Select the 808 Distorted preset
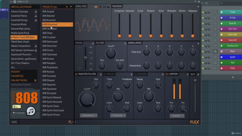Image resolution: width=242 pixels, height=136 pixels. point(50,46)
